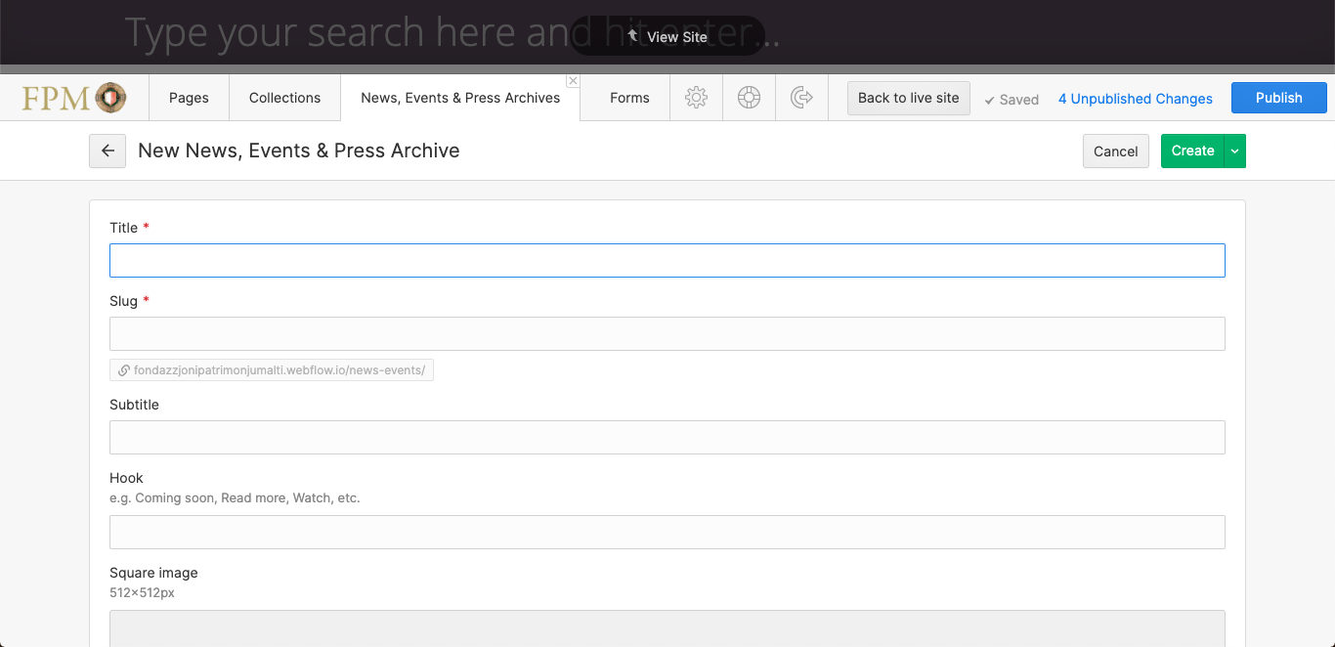The image size is (1335, 647).
Task: Focus the Subtitle input field
Action: (x=667, y=437)
